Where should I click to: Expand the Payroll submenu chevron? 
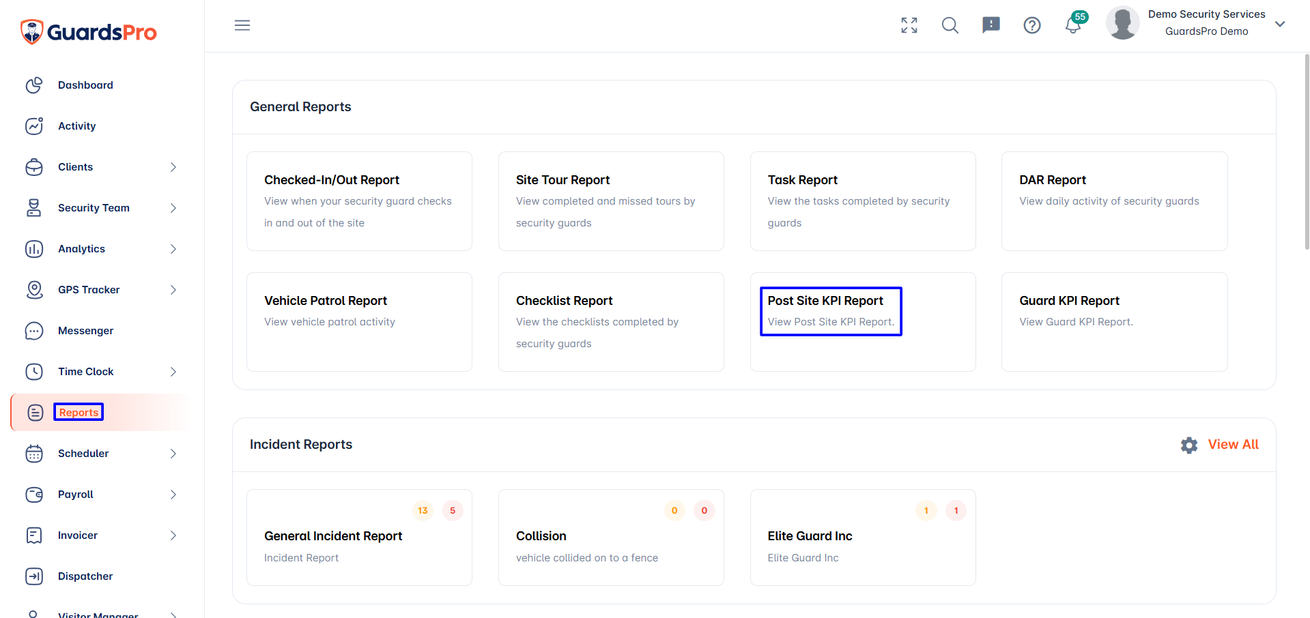pyautogui.click(x=173, y=495)
